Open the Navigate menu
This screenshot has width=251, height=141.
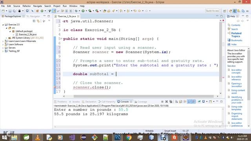(x=38, y=6)
